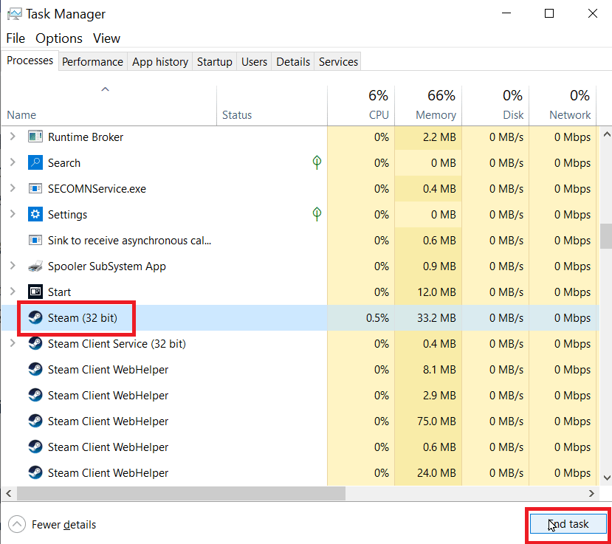Click the horizontal scrollbar right arrow
The width and height of the screenshot is (612, 544).
click(x=591, y=493)
